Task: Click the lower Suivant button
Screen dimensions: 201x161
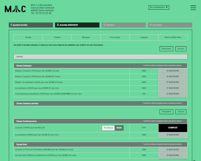Action: click(181, 112)
